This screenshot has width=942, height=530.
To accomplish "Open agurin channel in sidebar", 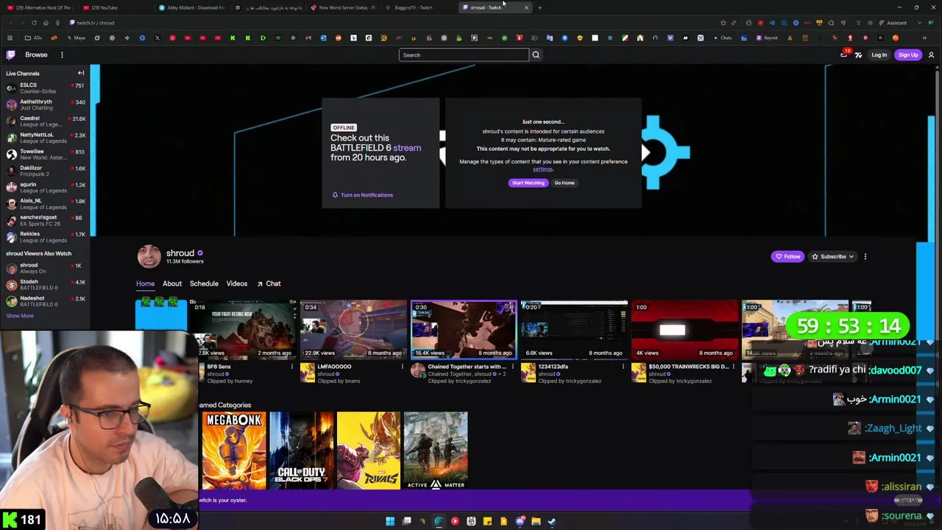I will (45, 187).
